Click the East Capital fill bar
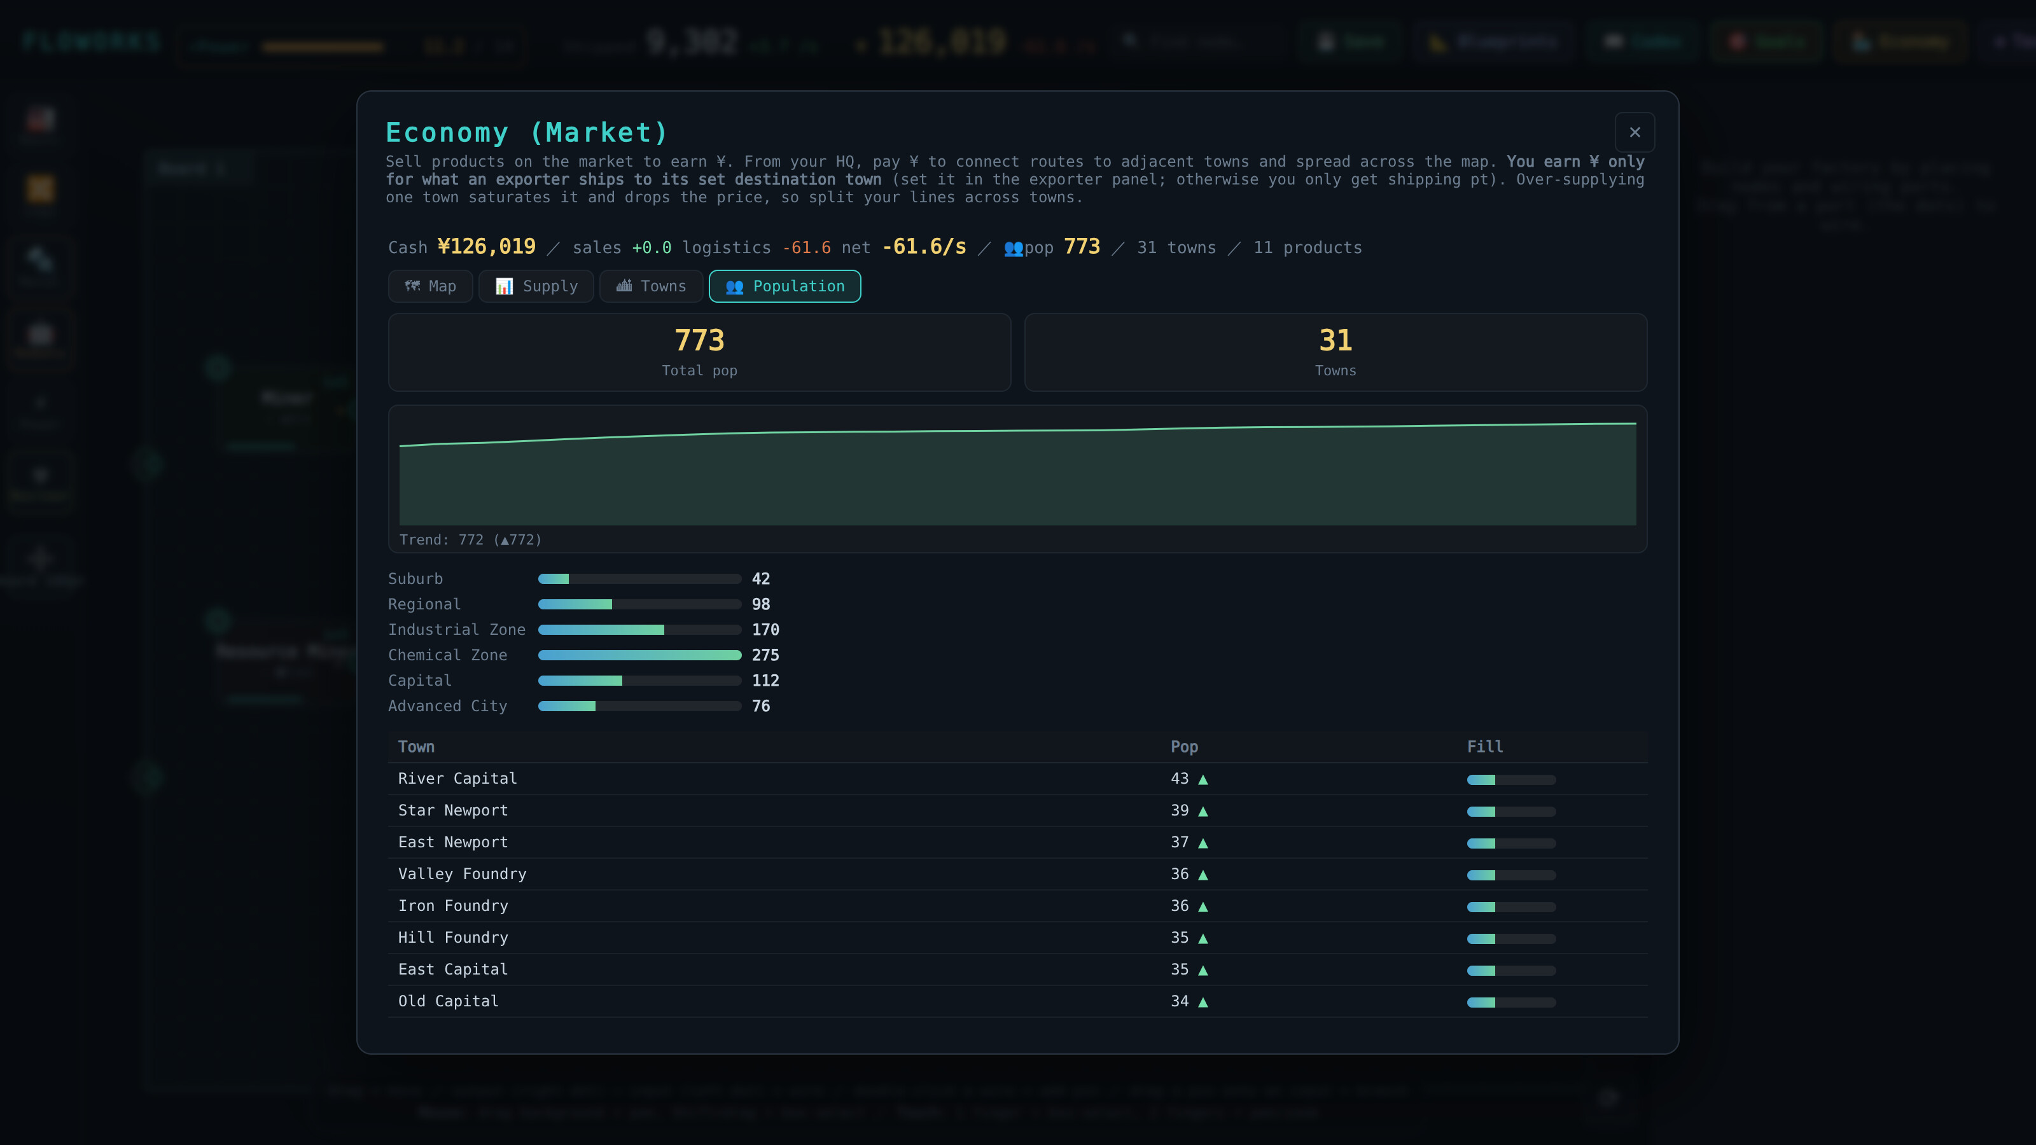This screenshot has width=2036, height=1145. point(1511,970)
